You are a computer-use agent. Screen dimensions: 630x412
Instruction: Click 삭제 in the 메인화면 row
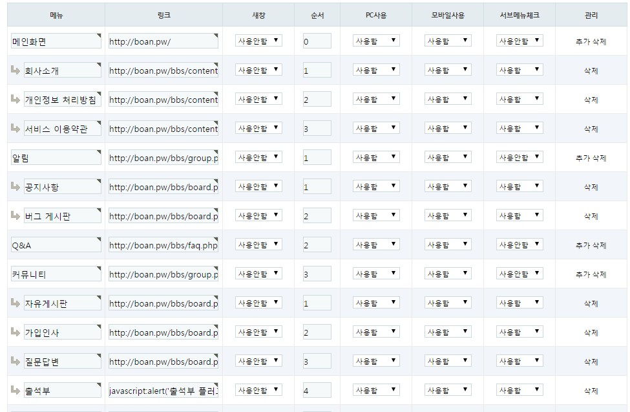pyautogui.click(x=599, y=41)
